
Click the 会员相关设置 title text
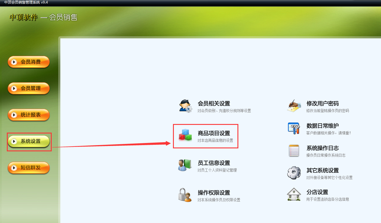[214, 103]
